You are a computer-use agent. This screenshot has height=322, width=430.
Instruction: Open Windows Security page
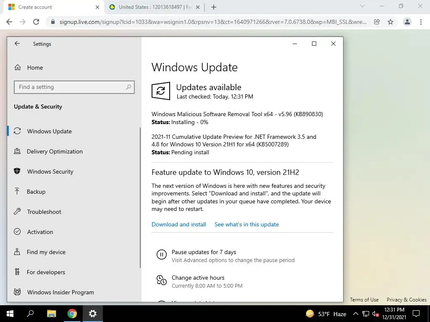[x=50, y=171]
